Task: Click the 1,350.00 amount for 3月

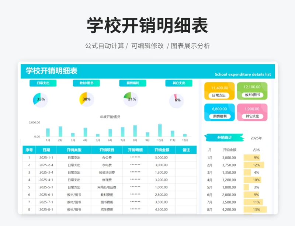Action: click(x=229, y=173)
